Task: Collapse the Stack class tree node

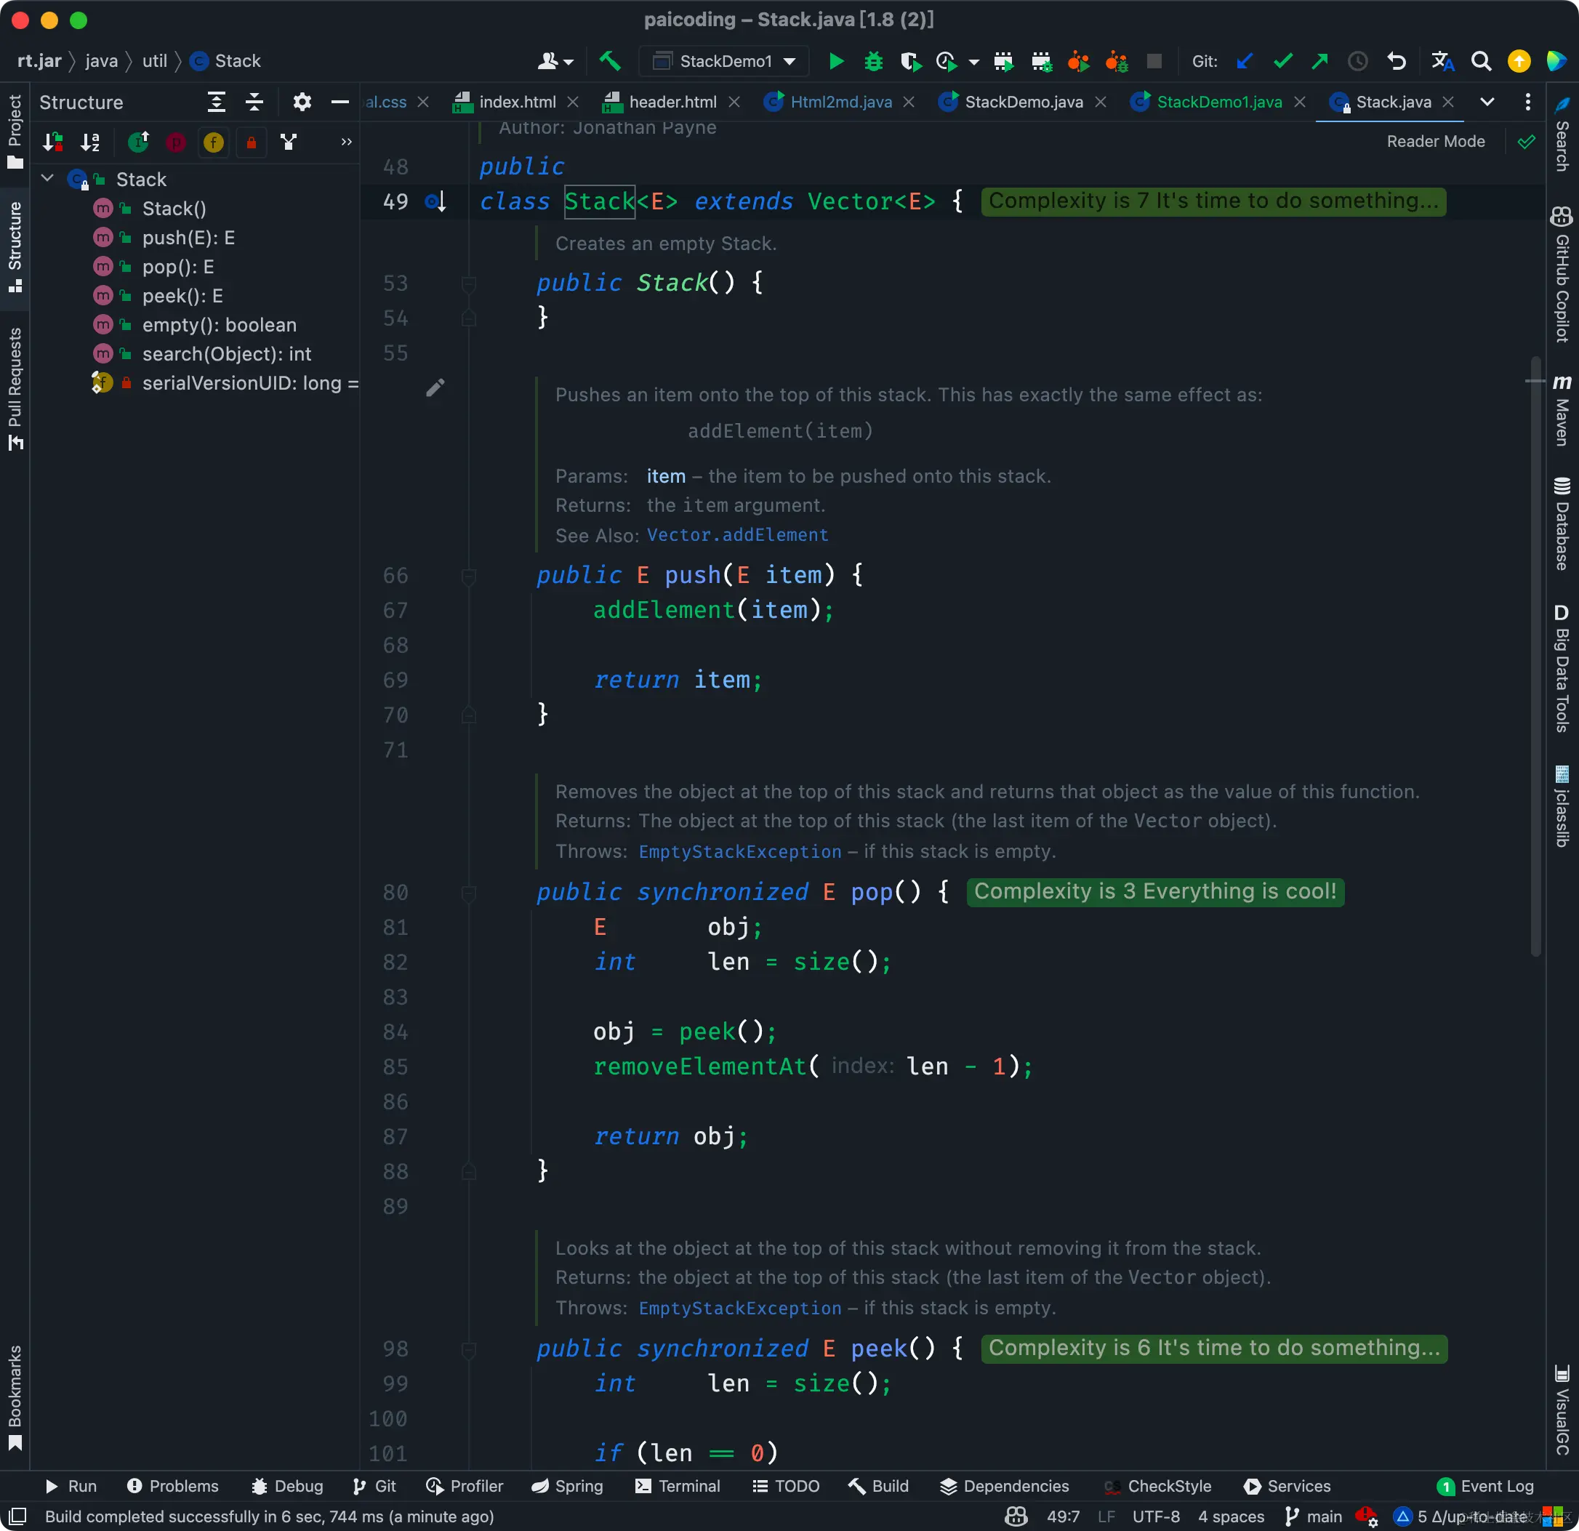Action: click(x=47, y=179)
